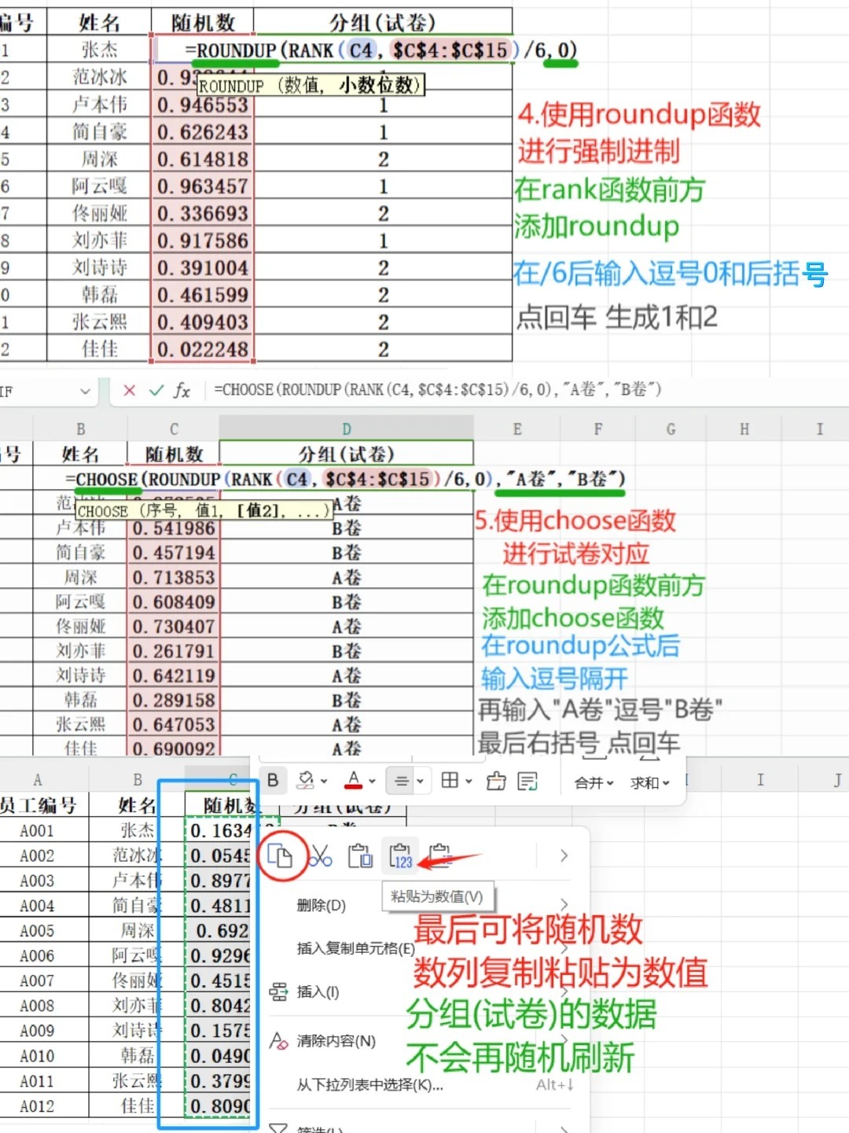Choose 插入(I) from the context menu
Image resolution: width=849 pixels, height=1133 pixels.
(318, 992)
